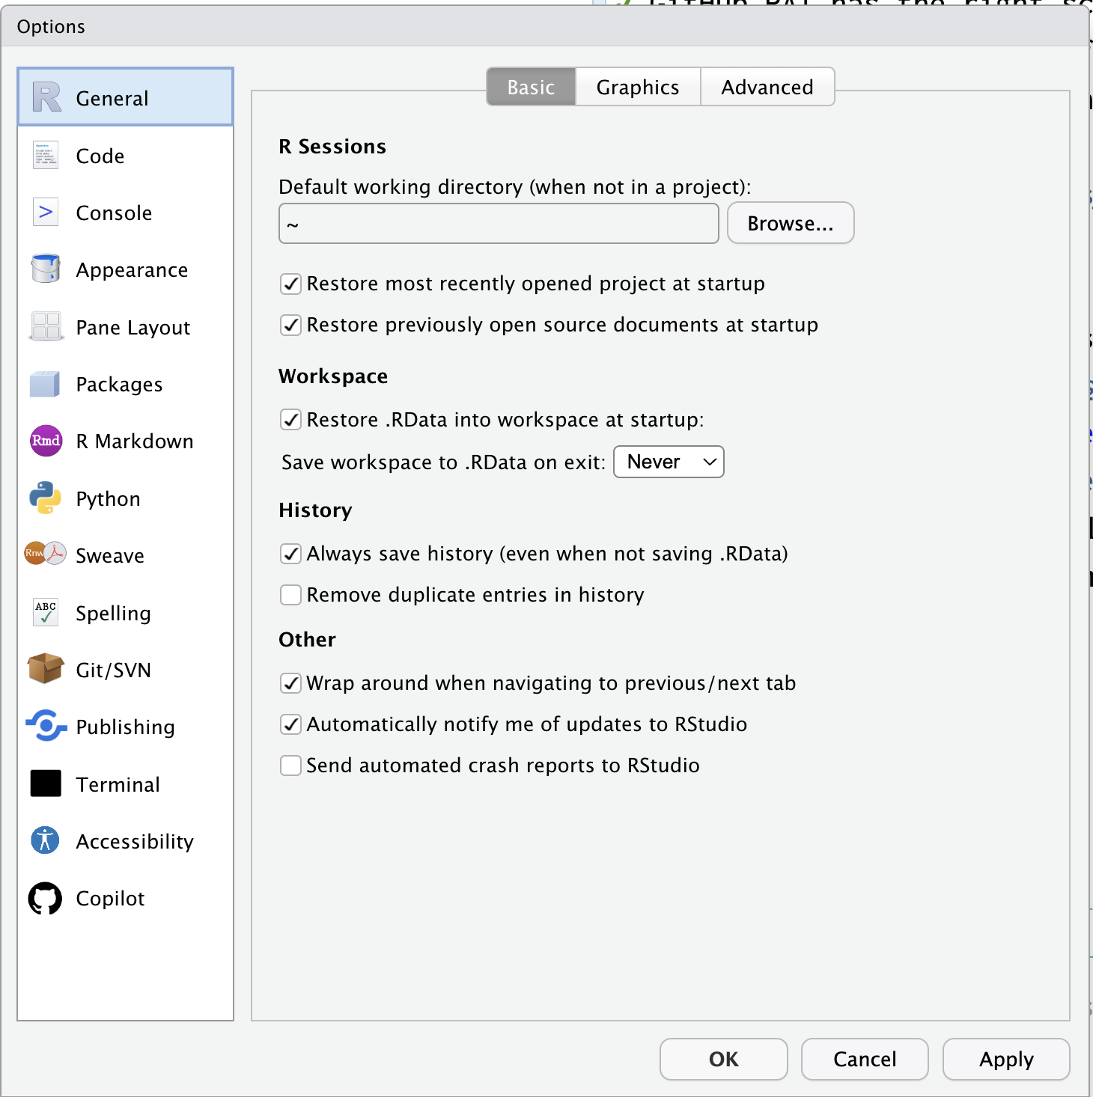
Task: Select the Accessibility person icon
Action: pos(46,840)
